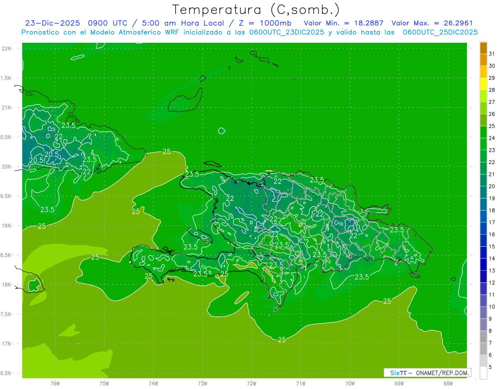Click the "74W" longitude axis label
This screenshot has height=389, width=503.
[x=153, y=383]
